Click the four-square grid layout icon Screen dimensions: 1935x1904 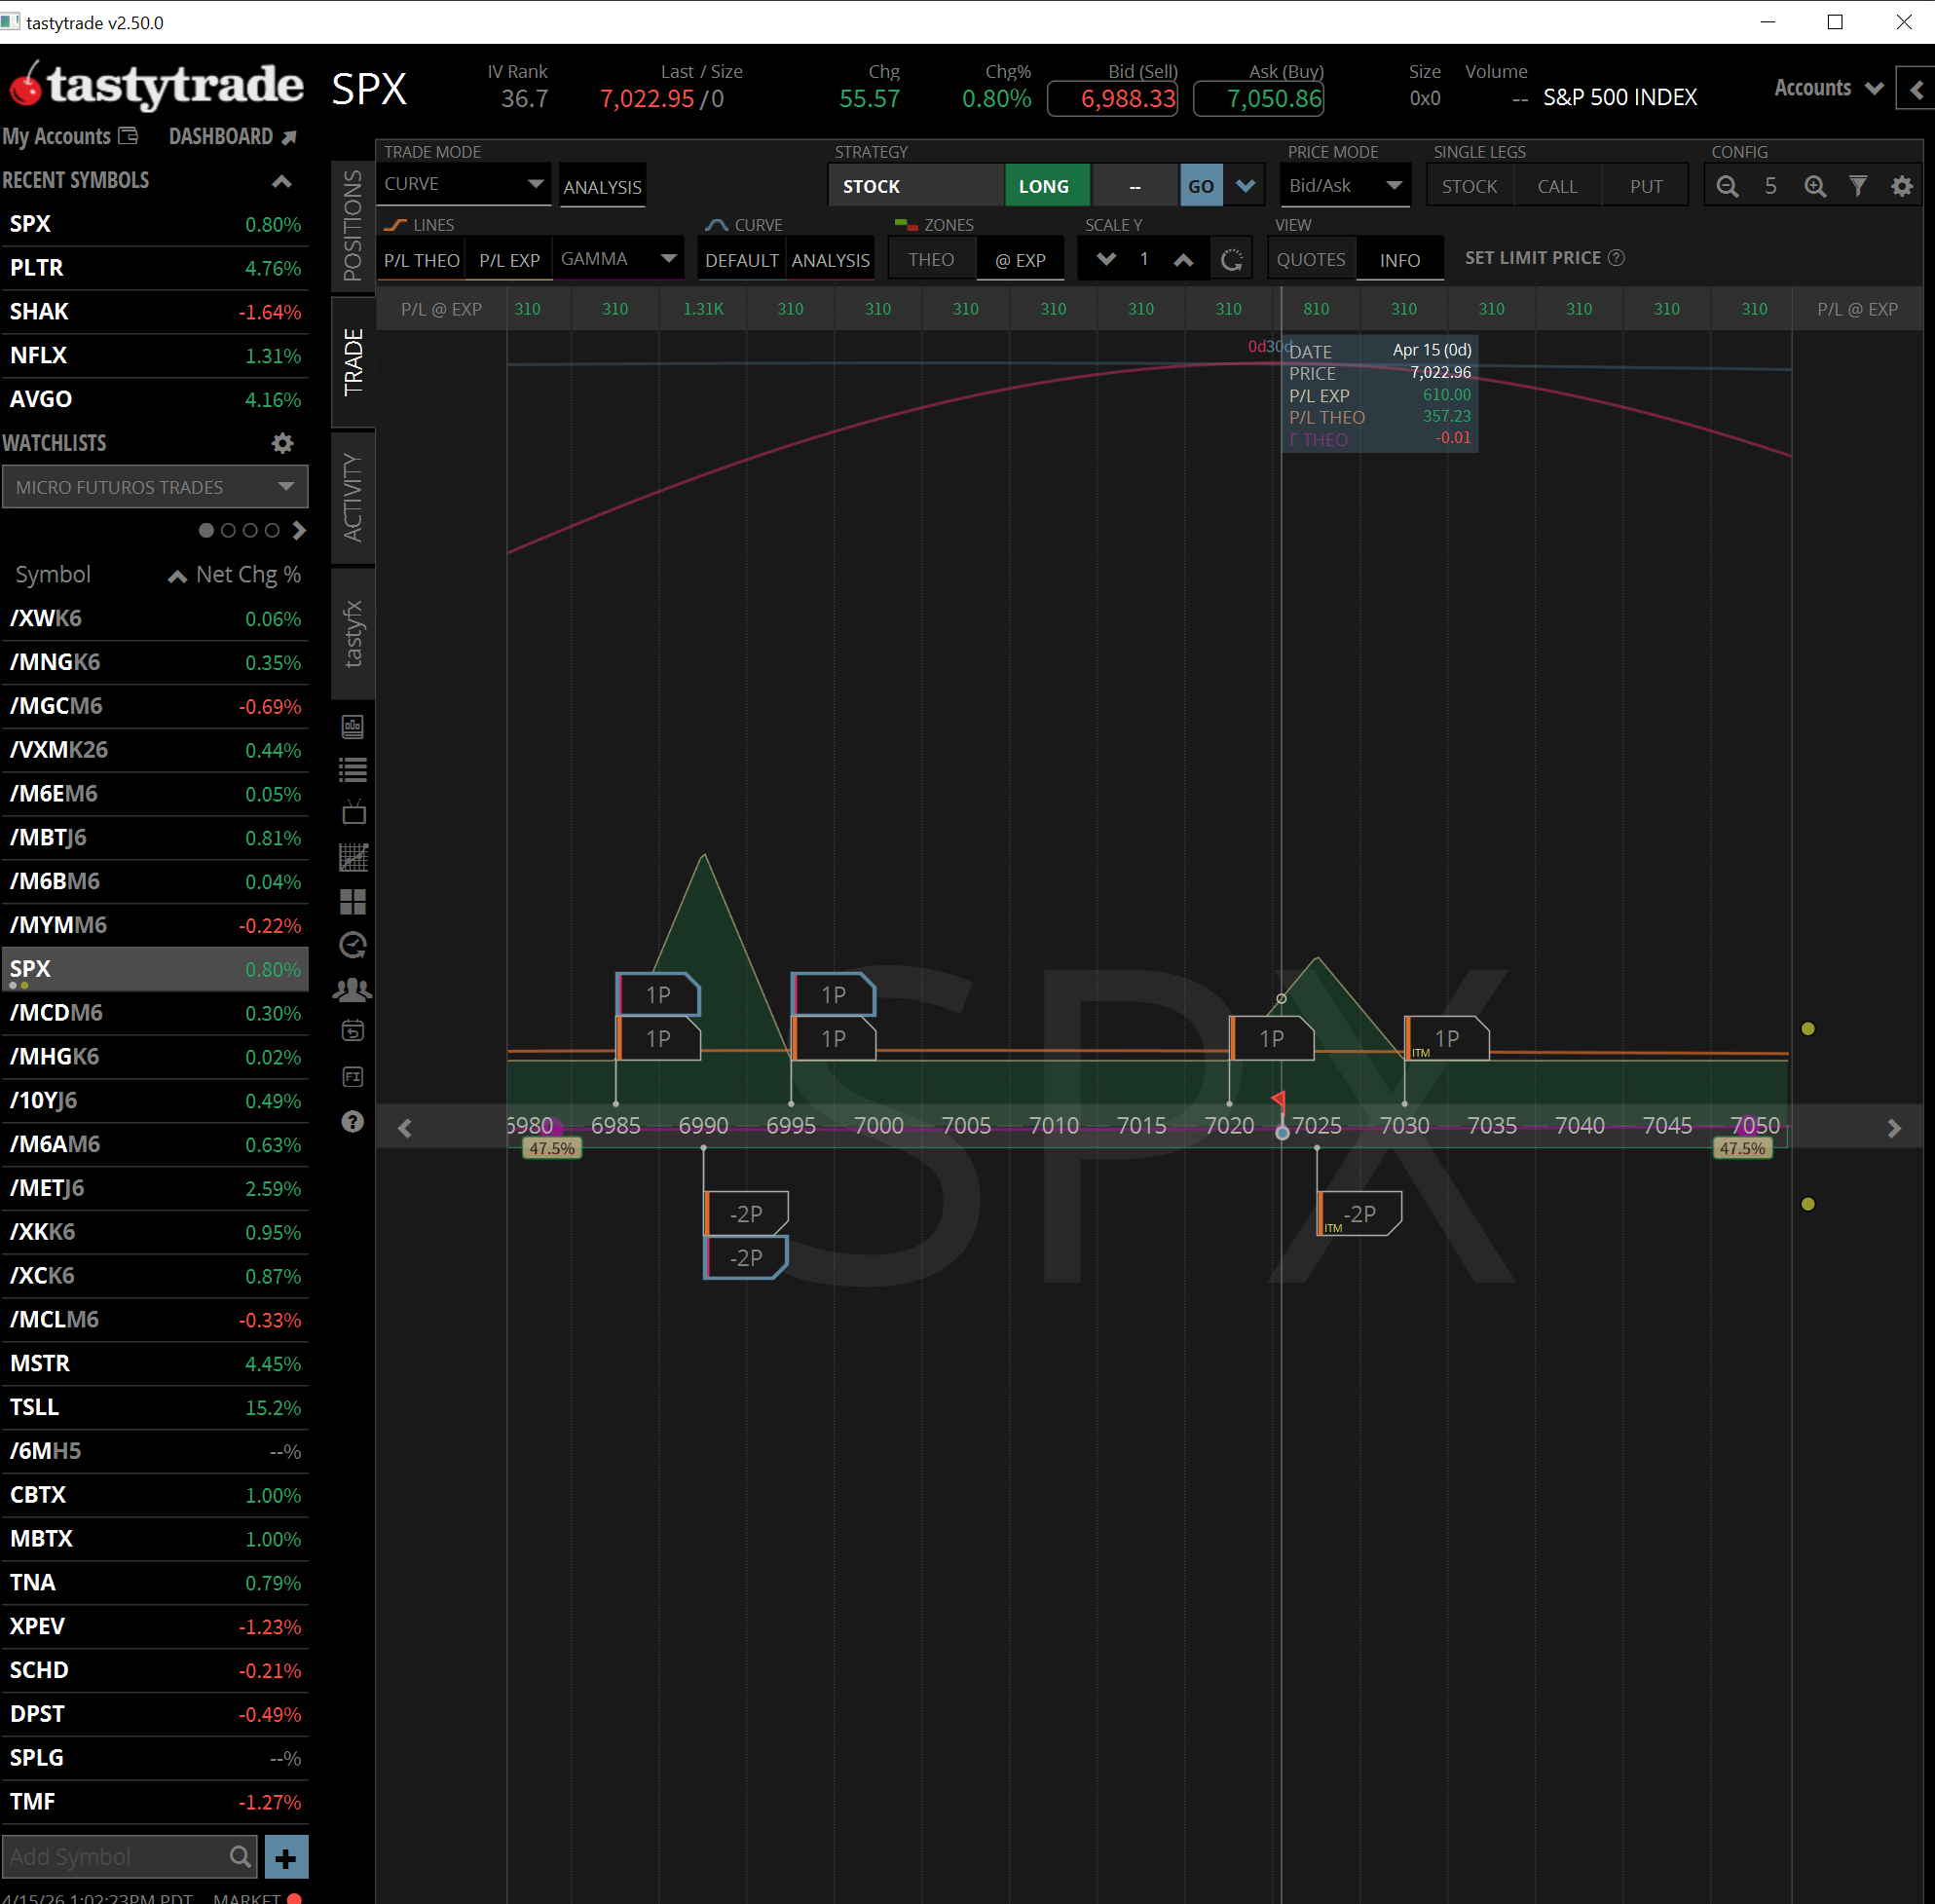pyautogui.click(x=353, y=901)
